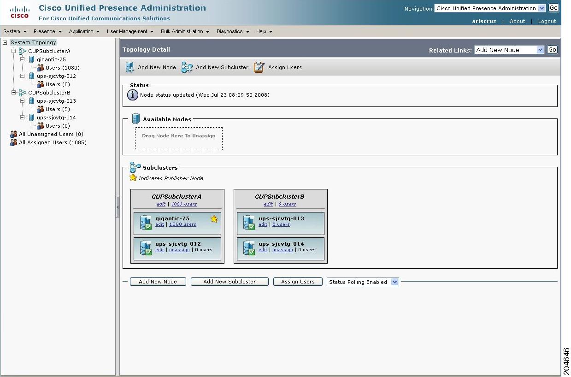The height and width of the screenshot is (377, 571).
Task: Open the System menu
Action: (x=15, y=31)
